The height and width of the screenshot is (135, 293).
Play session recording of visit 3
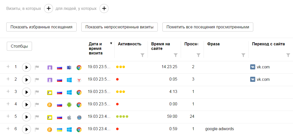27,92
